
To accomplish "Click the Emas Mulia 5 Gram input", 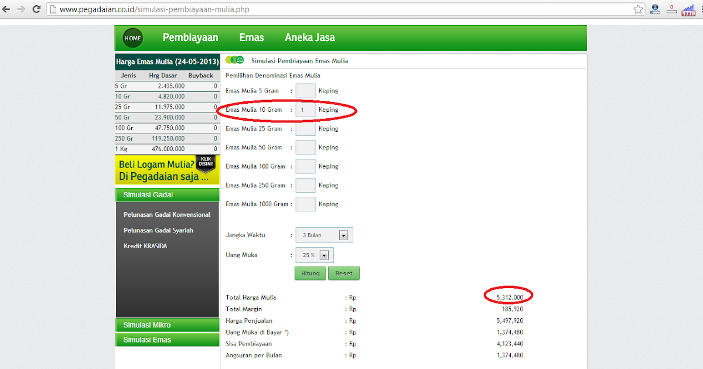I will pos(305,91).
